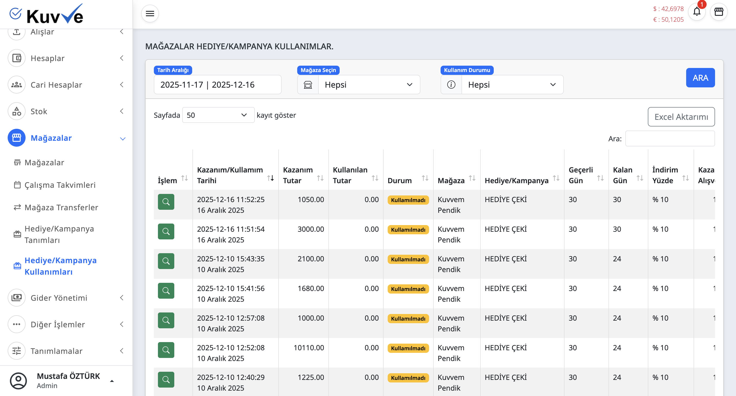Click the Gider Yönetimi money icon
The width and height of the screenshot is (736, 396).
click(17, 297)
